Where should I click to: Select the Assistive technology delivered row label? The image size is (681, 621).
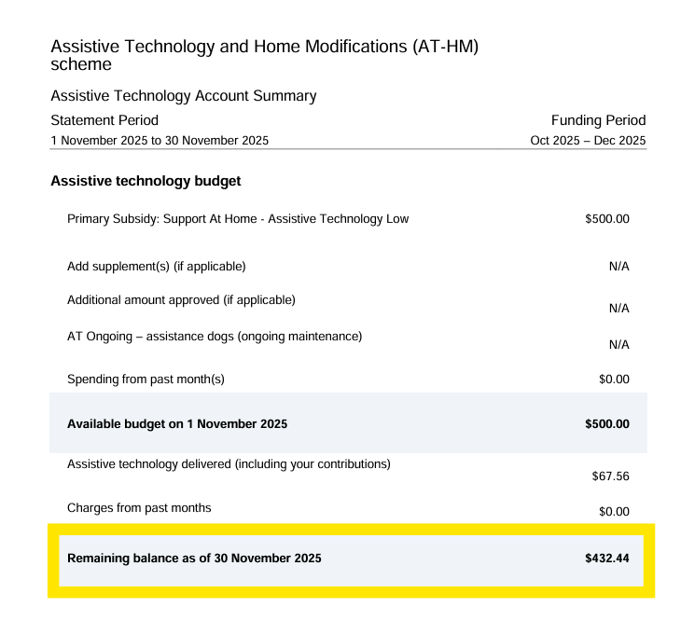point(229,464)
